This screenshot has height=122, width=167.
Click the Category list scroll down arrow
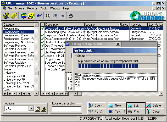tap(36, 93)
